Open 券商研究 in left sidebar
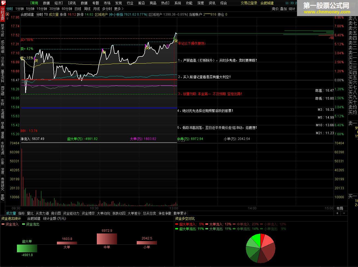 2,184
